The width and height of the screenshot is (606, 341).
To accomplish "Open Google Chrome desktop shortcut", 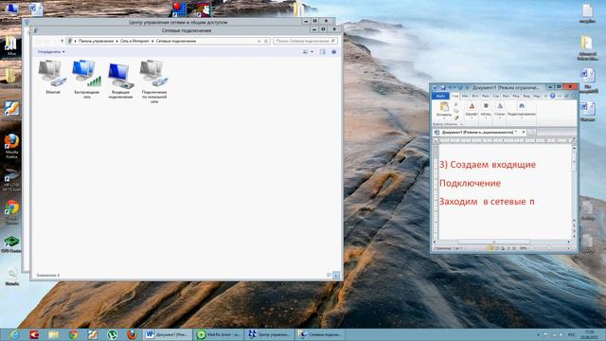I will click(11, 212).
